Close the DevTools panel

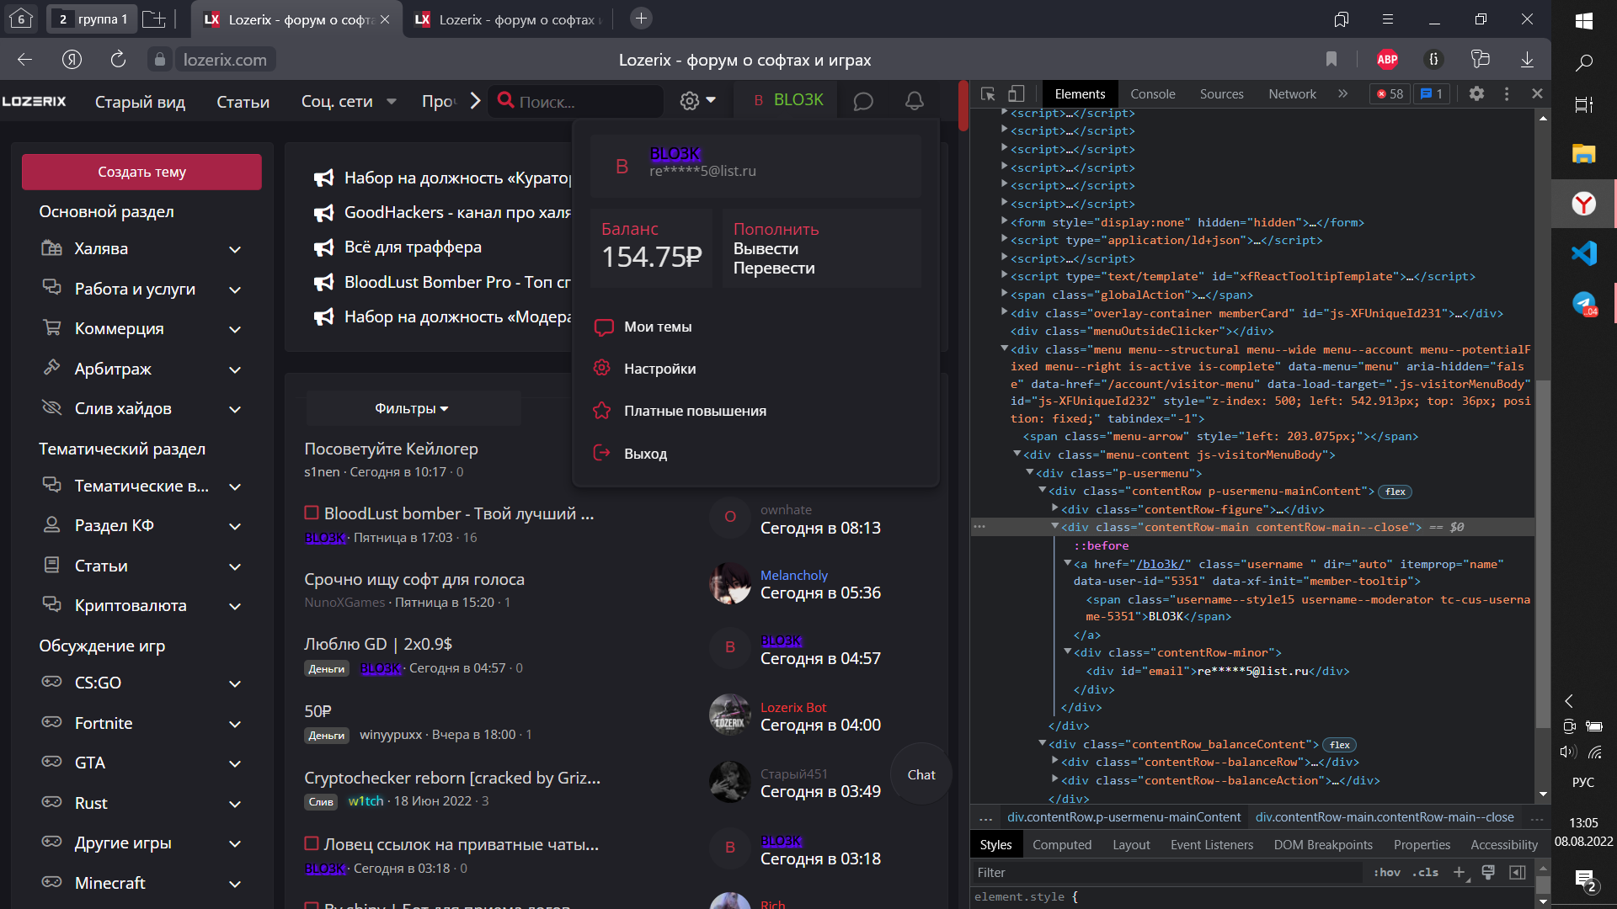[x=1537, y=94]
